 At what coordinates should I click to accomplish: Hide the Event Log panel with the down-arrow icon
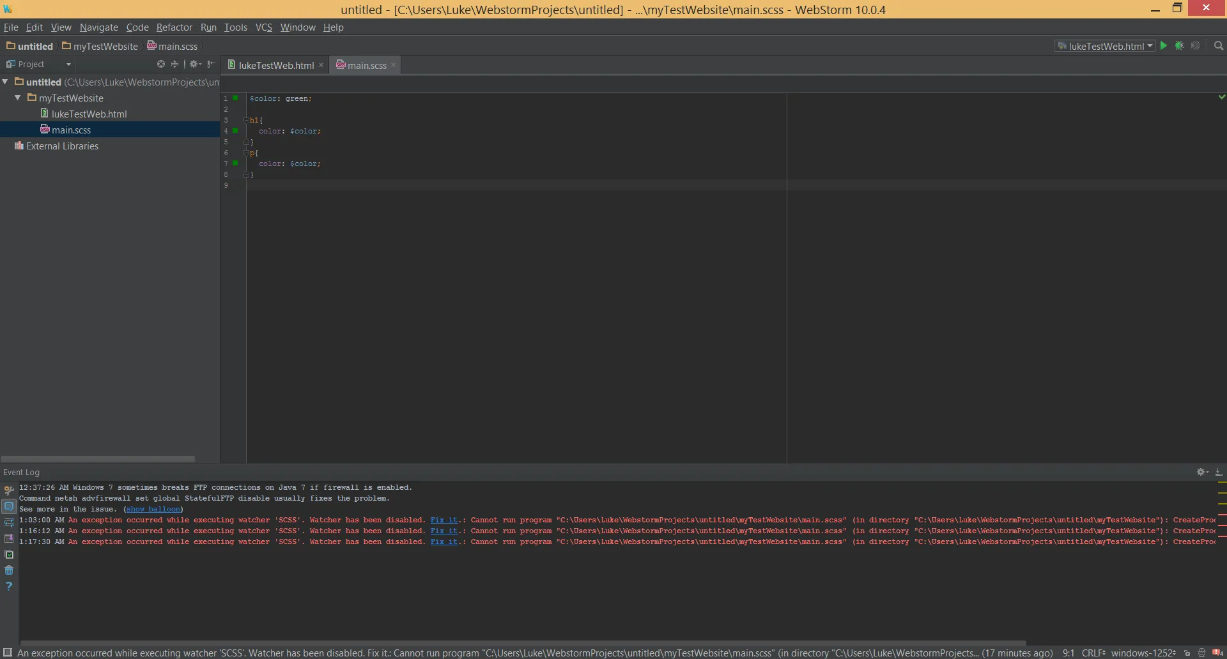(1219, 472)
